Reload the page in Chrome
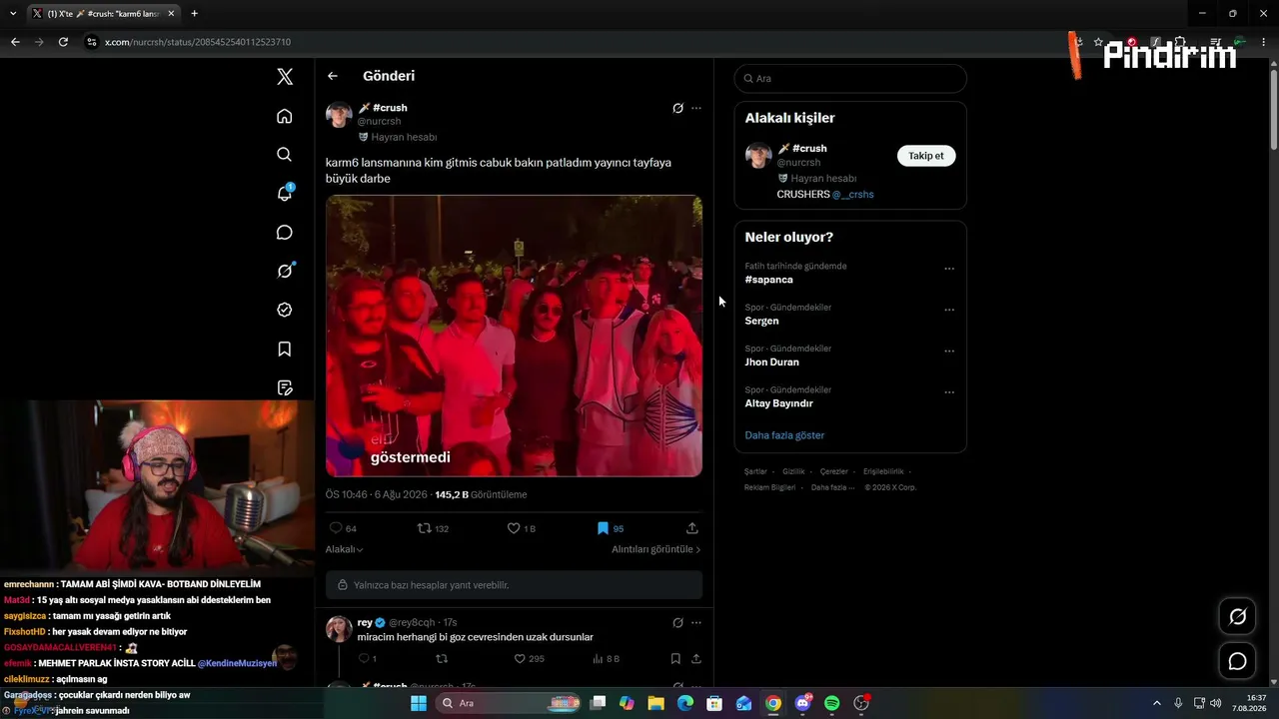 tap(63, 42)
